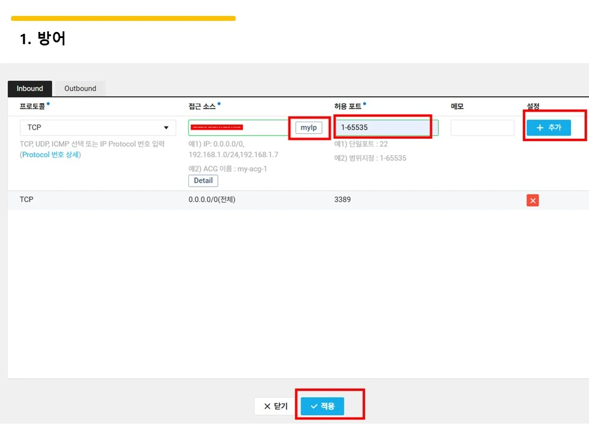Close the dialog with 닫기 button
The height and width of the screenshot is (442, 589).
276,406
